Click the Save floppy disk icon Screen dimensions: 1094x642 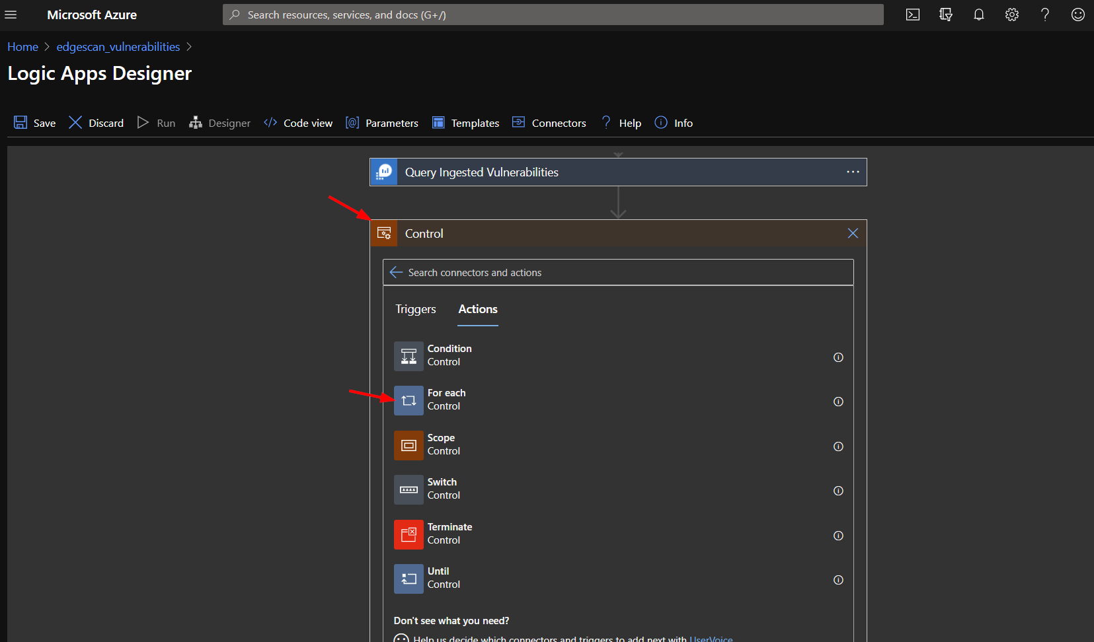pyautogui.click(x=20, y=122)
